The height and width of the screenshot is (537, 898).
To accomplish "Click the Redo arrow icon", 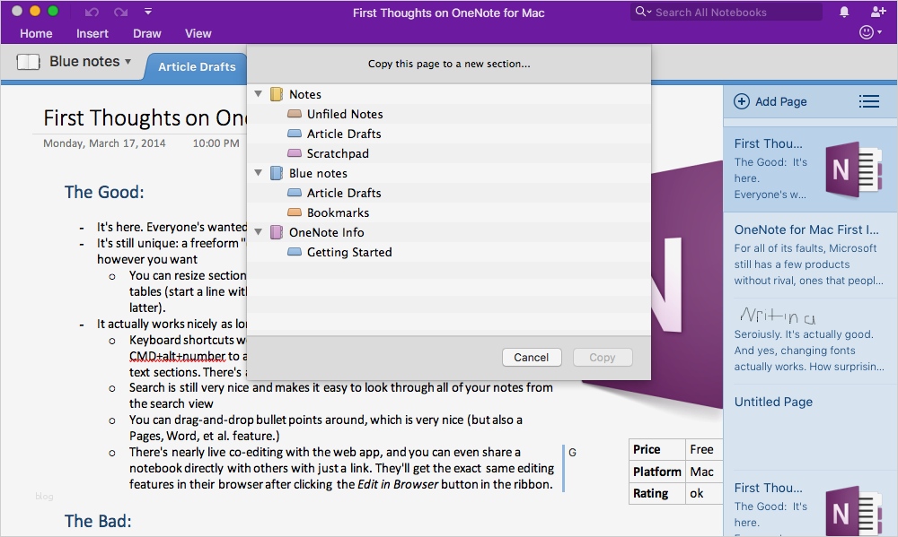I will (120, 11).
